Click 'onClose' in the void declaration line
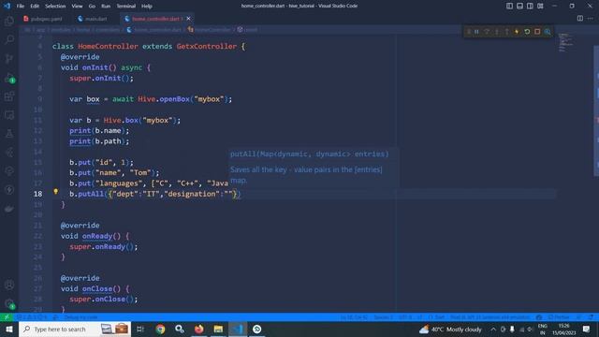The height and width of the screenshot is (337, 599). coord(97,288)
